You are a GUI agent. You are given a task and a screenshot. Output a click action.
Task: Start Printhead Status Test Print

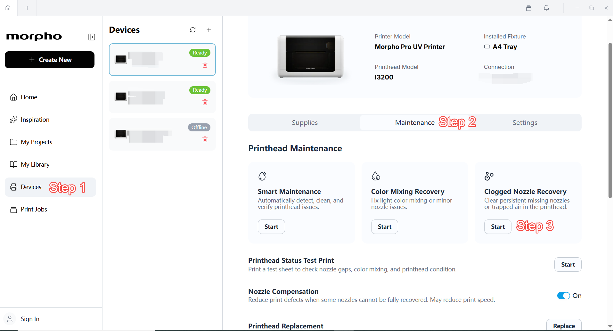click(568, 264)
